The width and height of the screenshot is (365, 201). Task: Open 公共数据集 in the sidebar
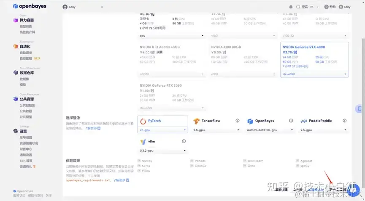[27, 106]
